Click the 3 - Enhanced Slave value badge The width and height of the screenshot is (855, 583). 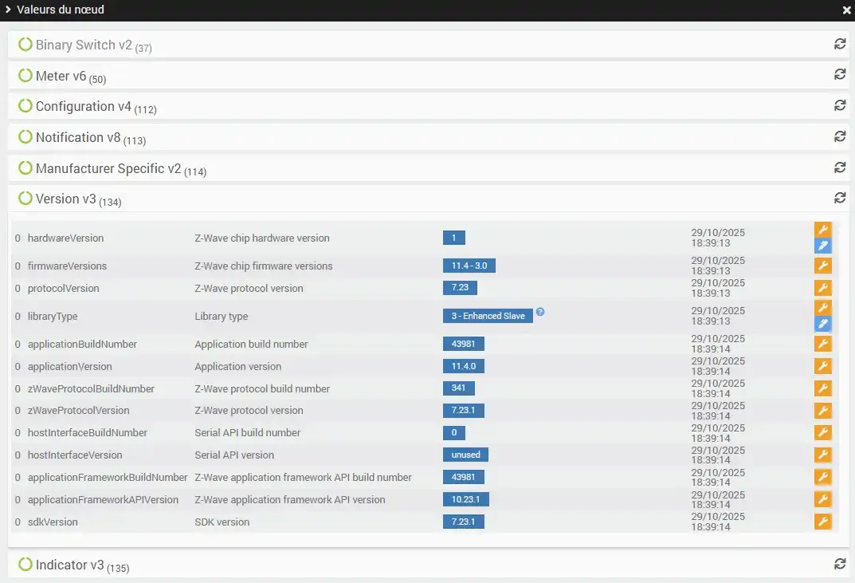coord(488,316)
